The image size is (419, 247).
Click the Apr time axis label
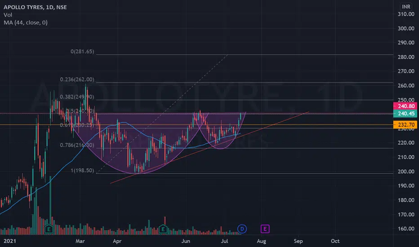(x=117, y=241)
